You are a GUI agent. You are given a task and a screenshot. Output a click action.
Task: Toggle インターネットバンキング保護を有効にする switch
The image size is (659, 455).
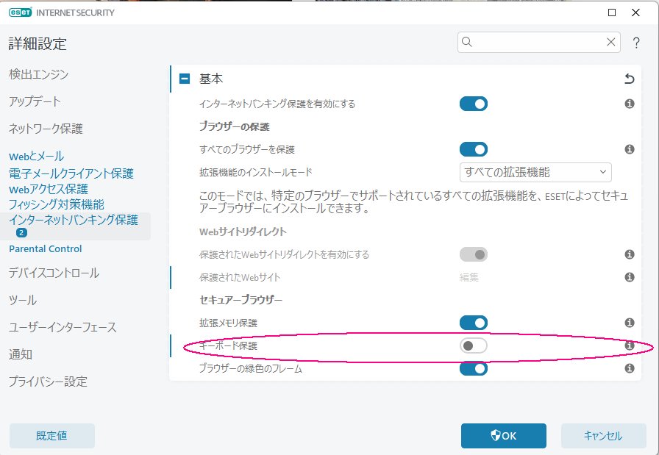pos(473,104)
